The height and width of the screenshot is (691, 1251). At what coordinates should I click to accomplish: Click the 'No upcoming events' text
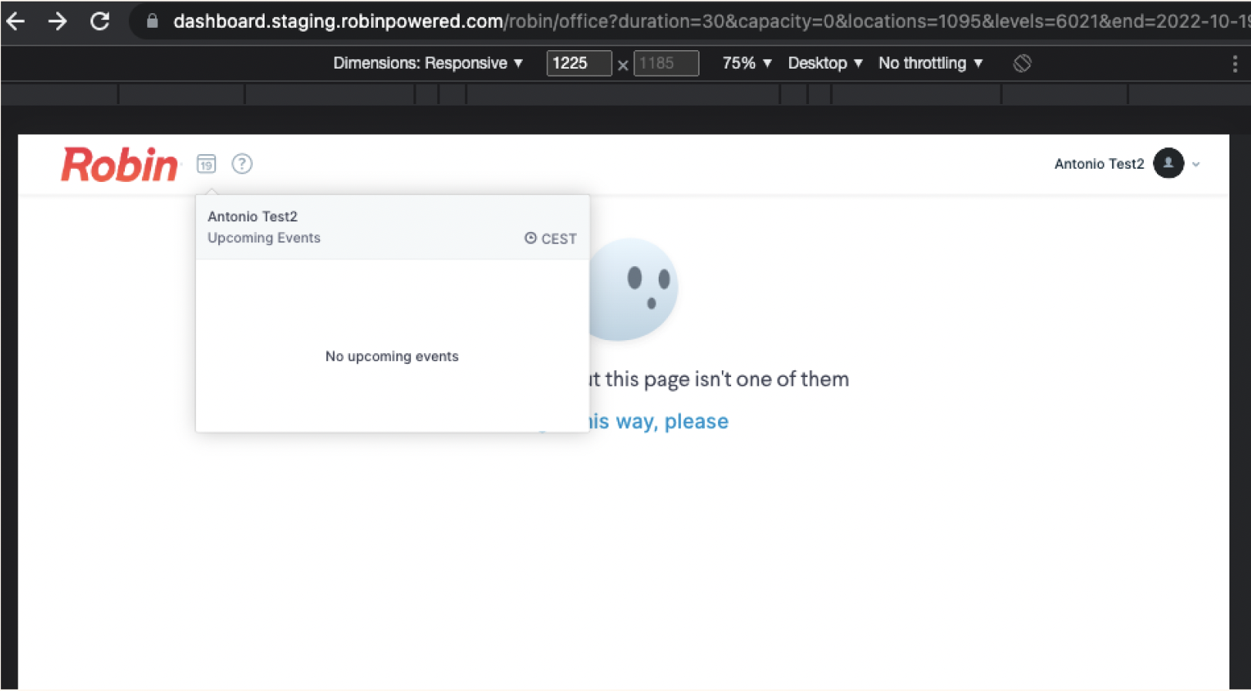pos(392,356)
